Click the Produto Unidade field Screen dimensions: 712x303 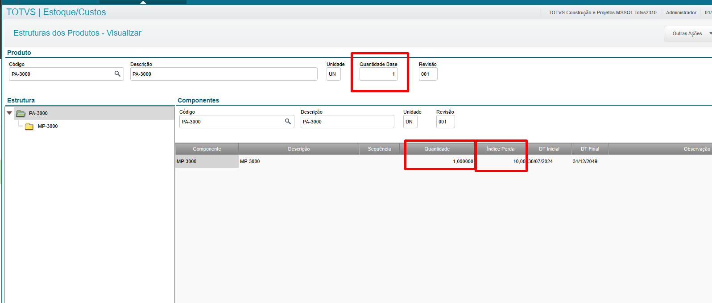(333, 74)
